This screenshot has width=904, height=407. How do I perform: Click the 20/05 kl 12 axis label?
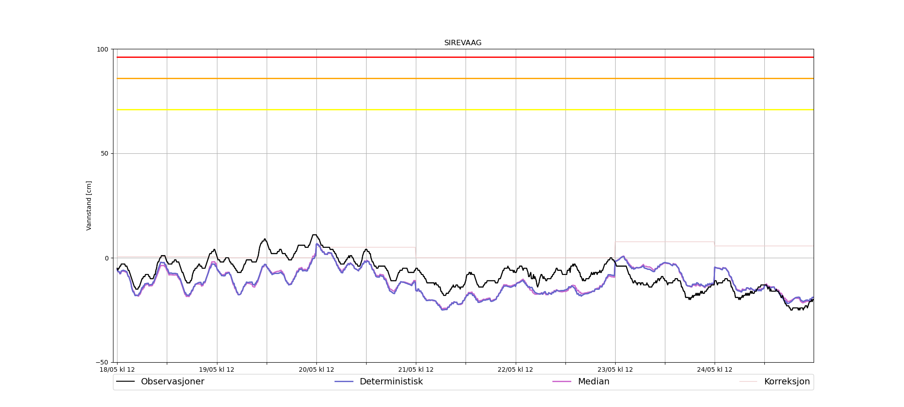(x=316, y=369)
